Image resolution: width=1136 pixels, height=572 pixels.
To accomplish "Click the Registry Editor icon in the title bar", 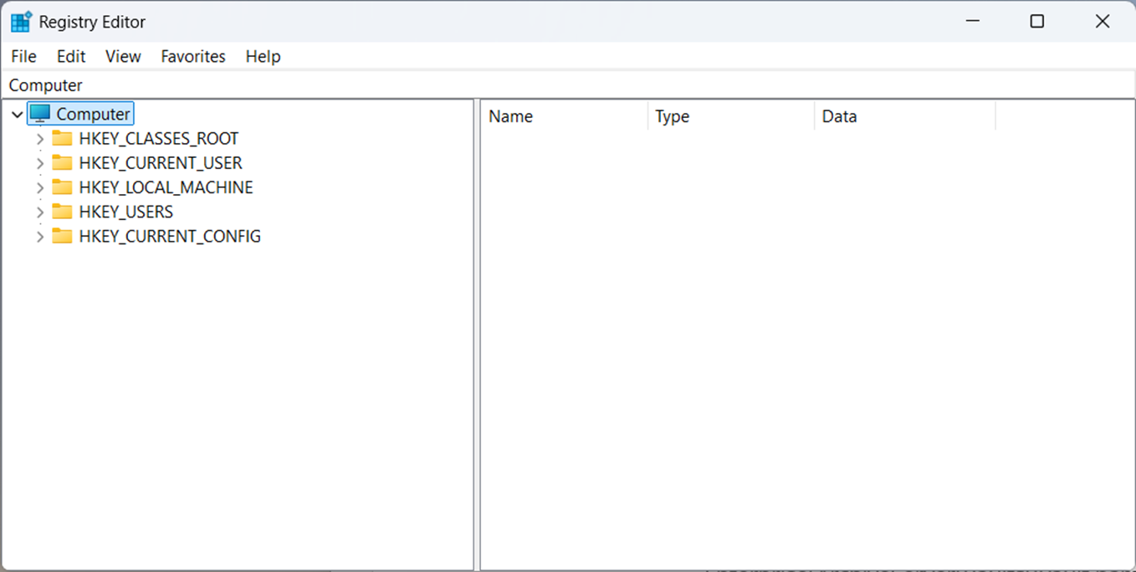I will pos(19,21).
